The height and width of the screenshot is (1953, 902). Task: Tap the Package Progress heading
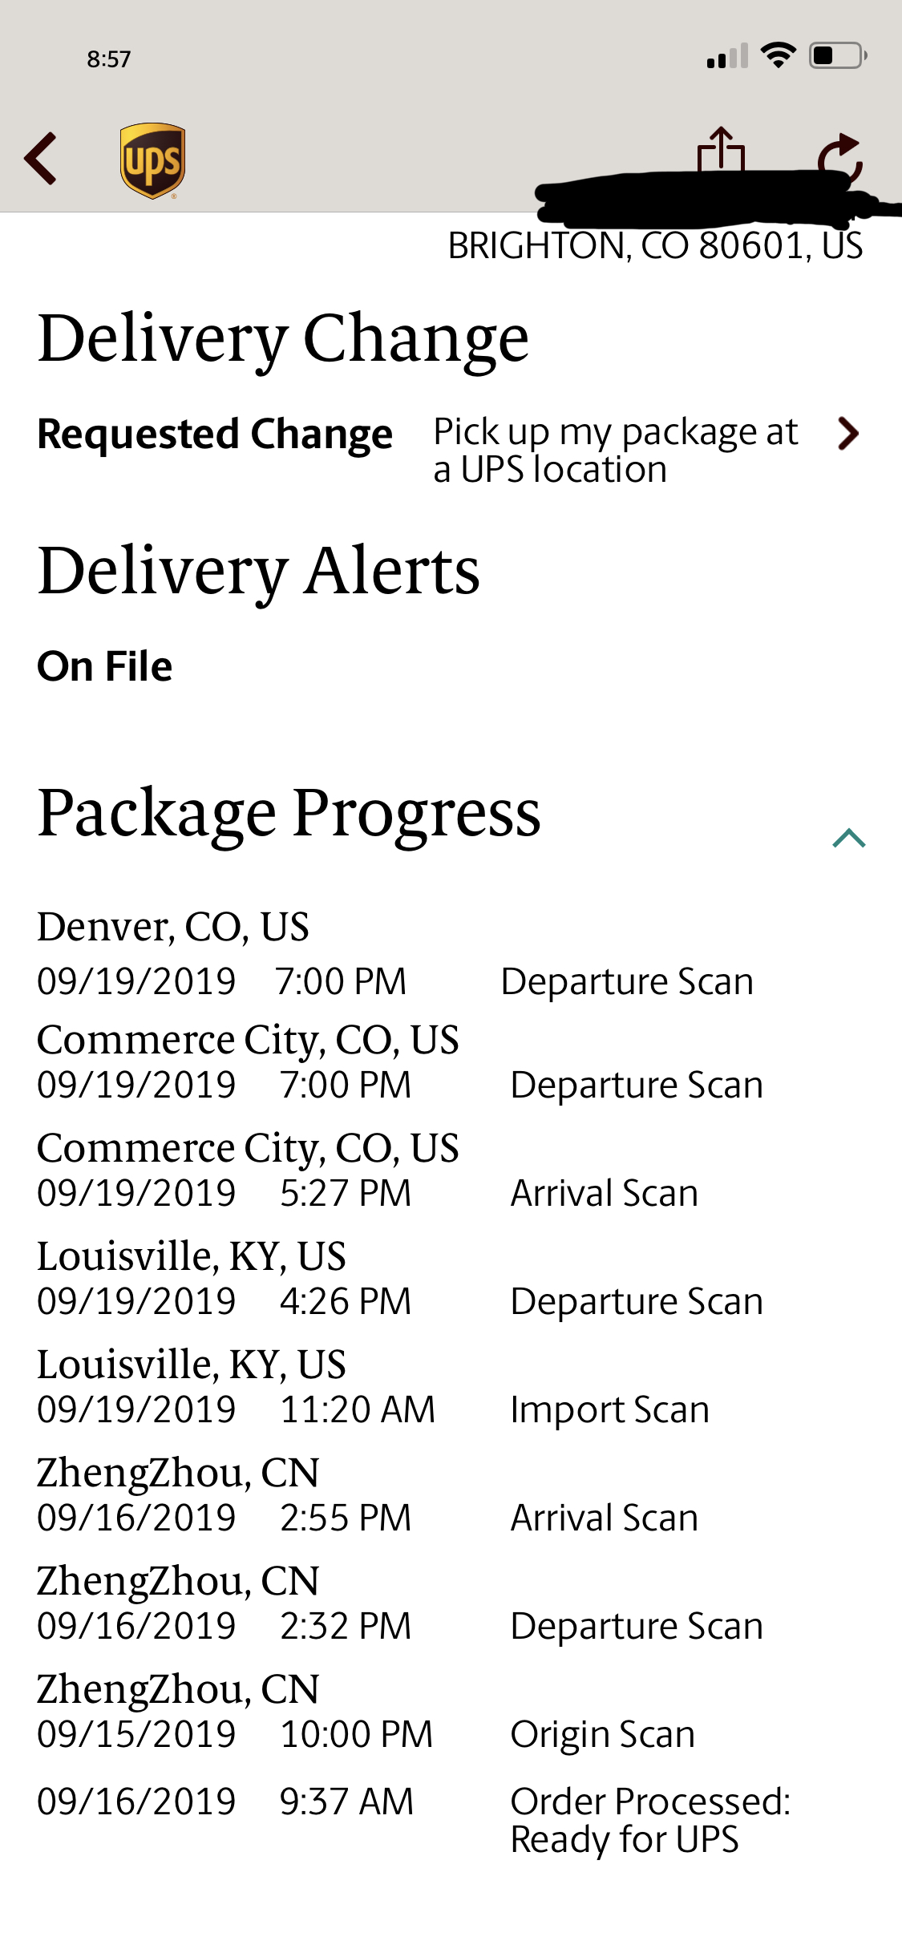[x=289, y=814]
